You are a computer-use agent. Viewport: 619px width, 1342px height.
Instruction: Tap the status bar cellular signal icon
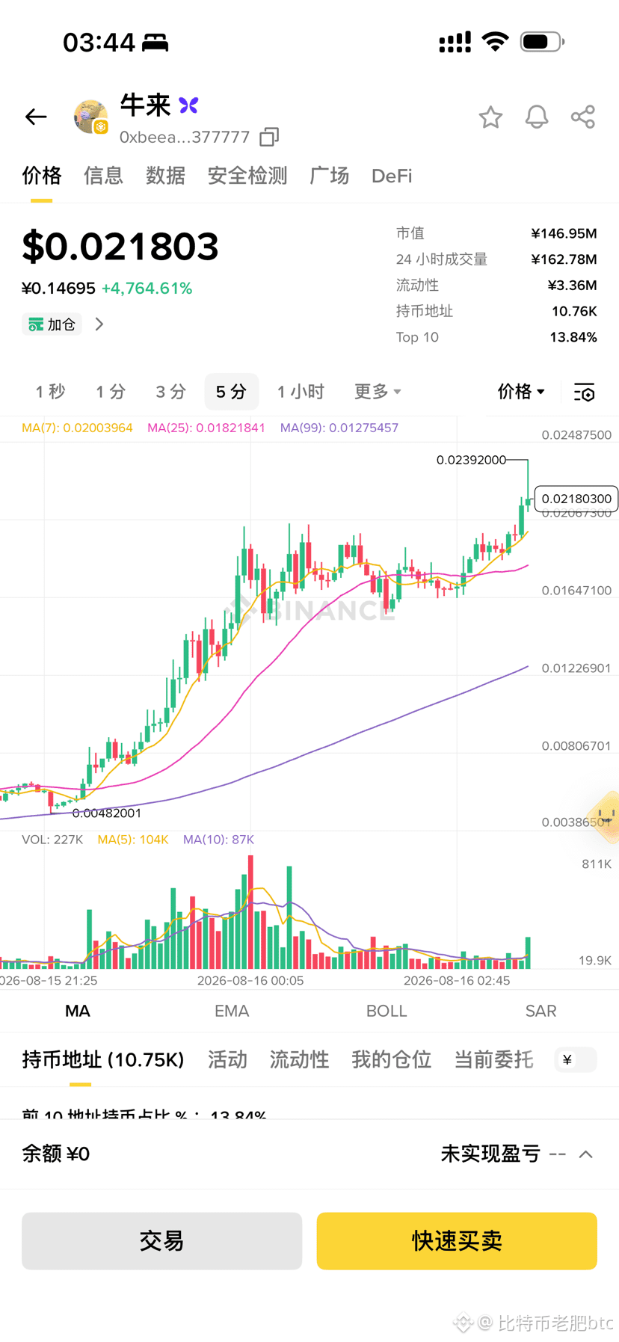[x=455, y=42]
